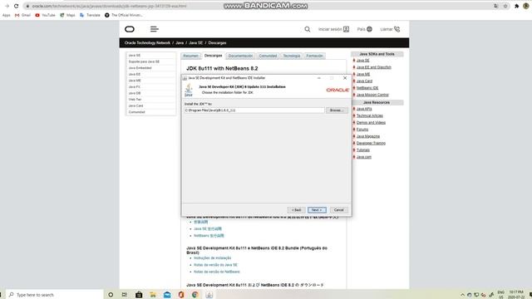Click Iniciar sesión account link
This screenshot has height=299, width=532.
point(333,29)
